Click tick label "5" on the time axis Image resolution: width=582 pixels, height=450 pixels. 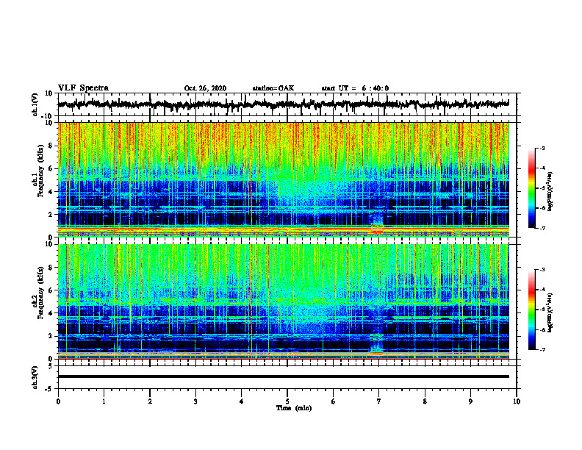(x=287, y=401)
